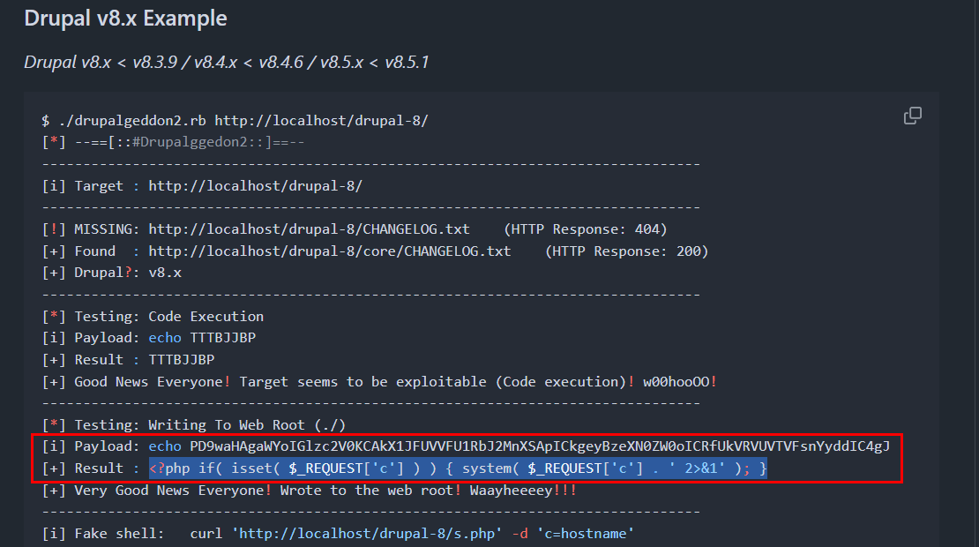Click the 'Good News Everyone! Target seems to be exploitable' line
979x547 pixels.
(379, 381)
